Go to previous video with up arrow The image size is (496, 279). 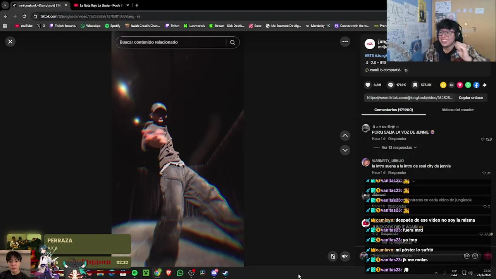coord(345,136)
